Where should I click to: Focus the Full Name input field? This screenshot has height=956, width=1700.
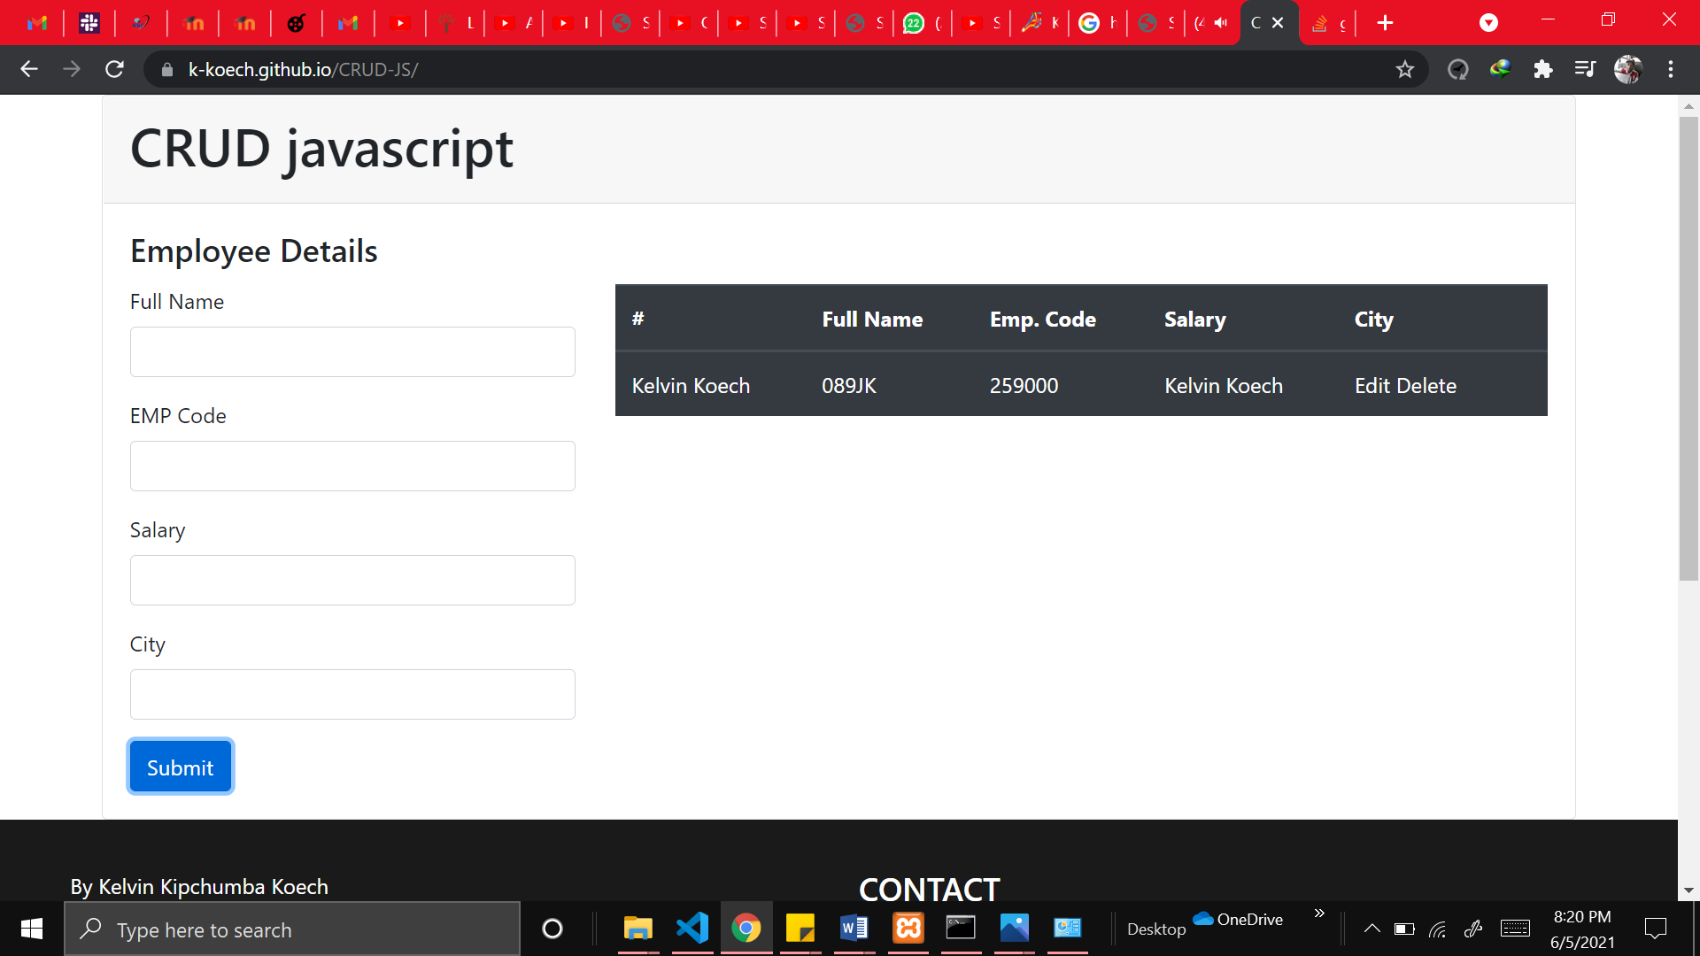pyautogui.click(x=352, y=352)
